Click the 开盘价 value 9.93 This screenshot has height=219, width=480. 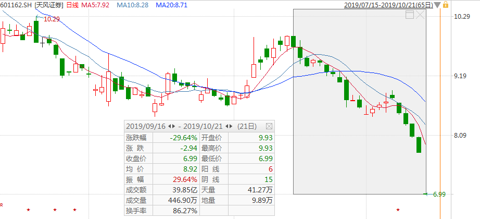(x=266, y=138)
